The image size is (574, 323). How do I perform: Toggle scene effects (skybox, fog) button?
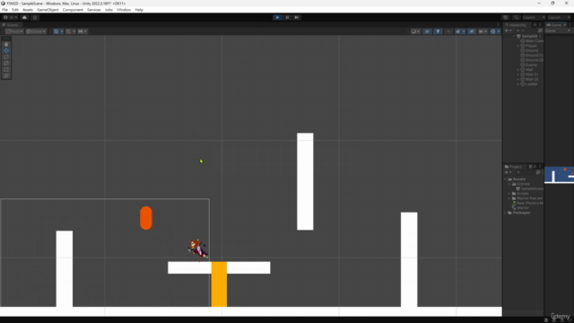pyautogui.click(x=459, y=31)
